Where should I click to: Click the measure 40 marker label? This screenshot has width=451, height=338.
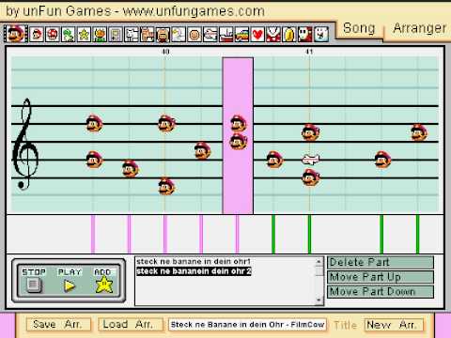(x=165, y=52)
